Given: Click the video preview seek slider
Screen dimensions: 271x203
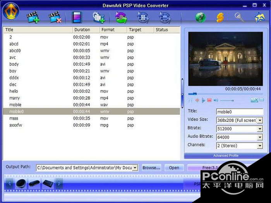Looking at the screenshot, I should (225, 94).
